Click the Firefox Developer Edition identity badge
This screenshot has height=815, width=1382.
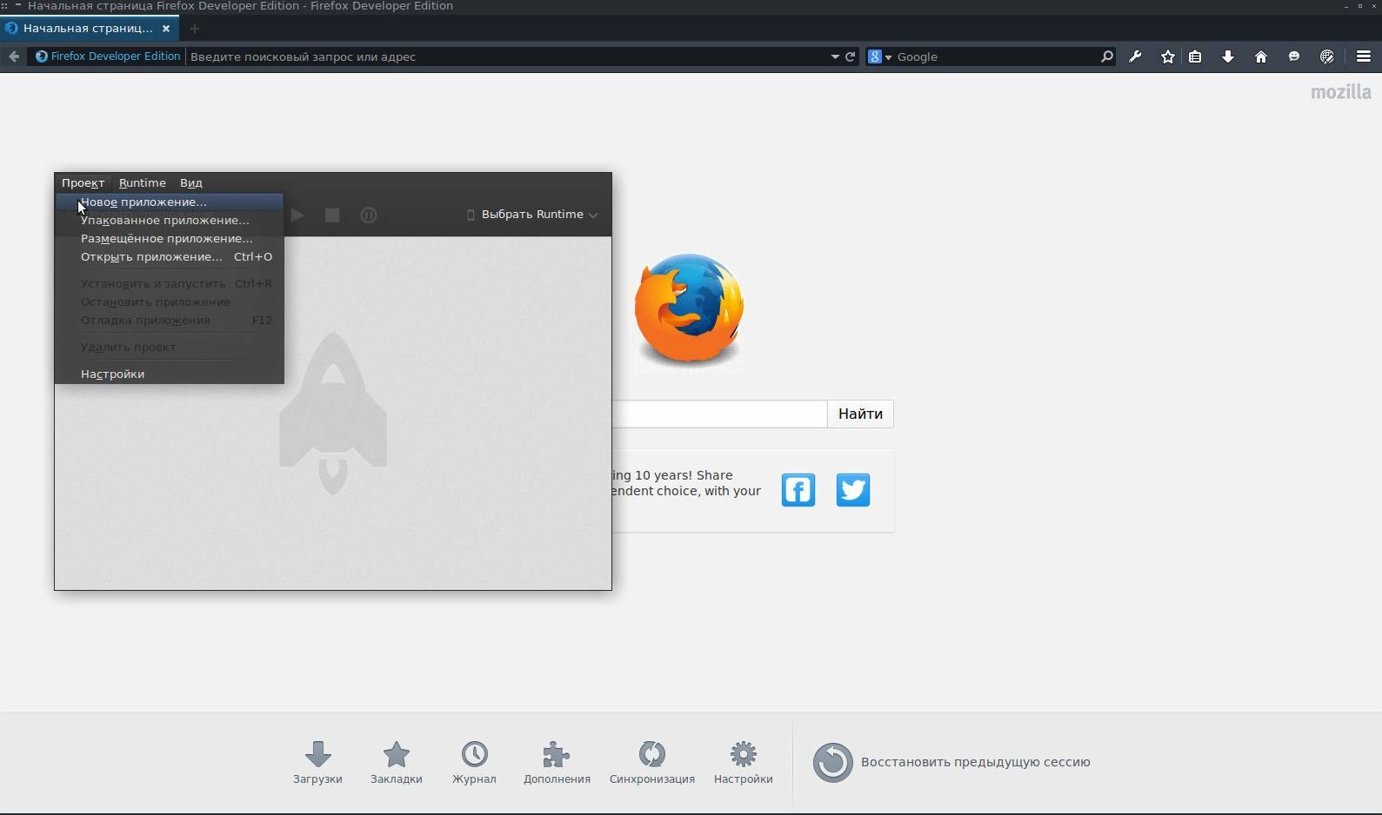coord(108,56)
